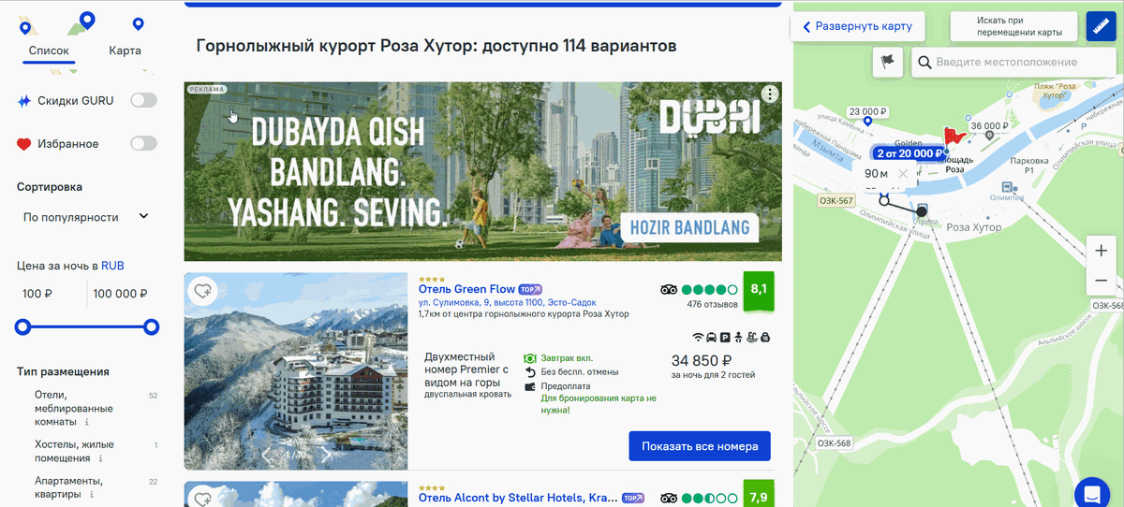
Task: Zoom out the map with minus button
Action: pyautogui.click(x=1102, y=281)
